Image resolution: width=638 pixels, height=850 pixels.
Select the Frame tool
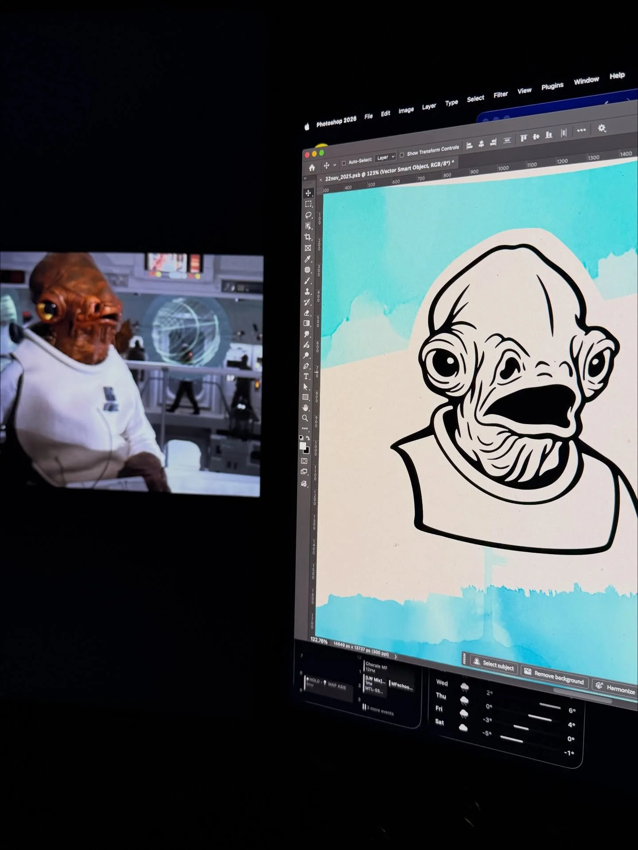coord(308,248)
